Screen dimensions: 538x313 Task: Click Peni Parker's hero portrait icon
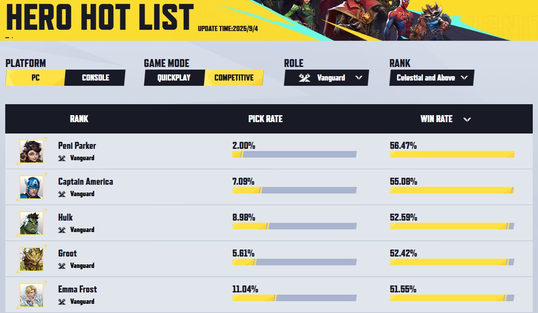click(x=31, y=151)
